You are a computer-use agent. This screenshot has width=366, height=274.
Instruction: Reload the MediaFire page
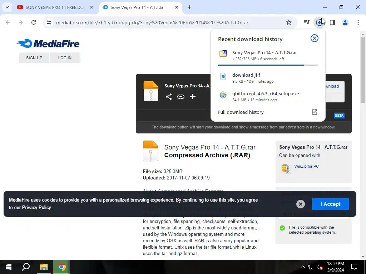[x=34, y=22]
